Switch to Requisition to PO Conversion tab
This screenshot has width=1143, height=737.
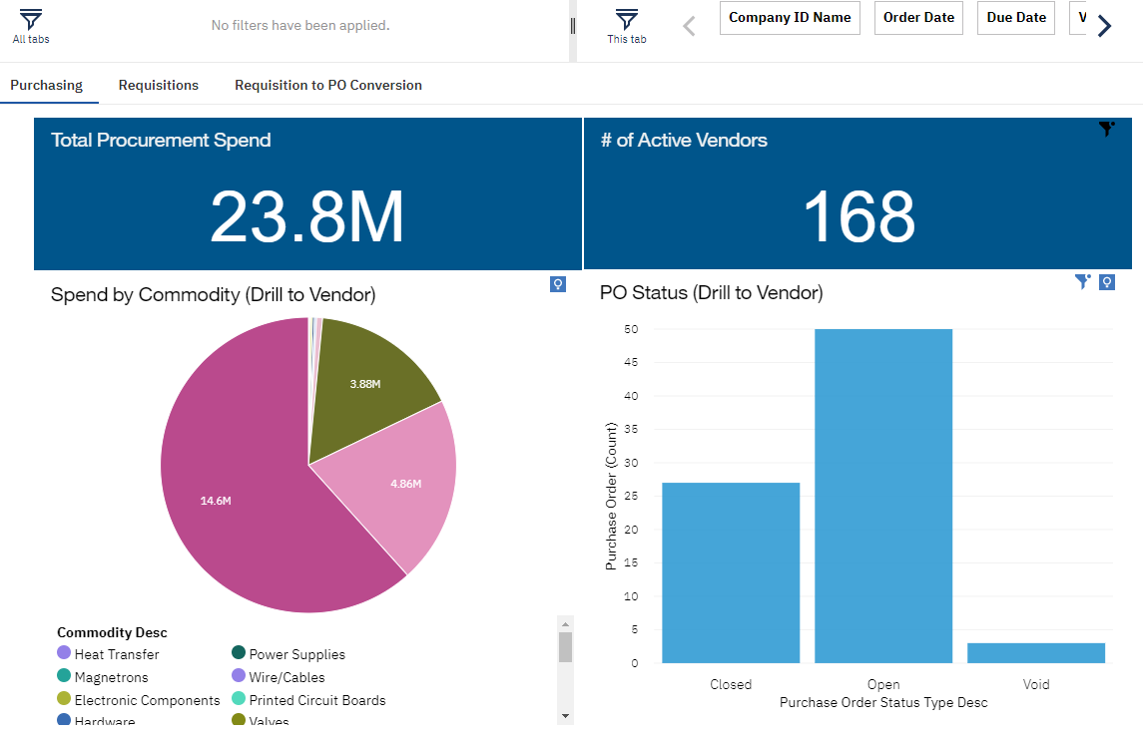[x=328, y=86]
